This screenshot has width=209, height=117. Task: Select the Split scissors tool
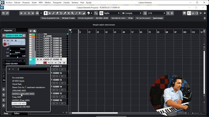tap(61, 13)
